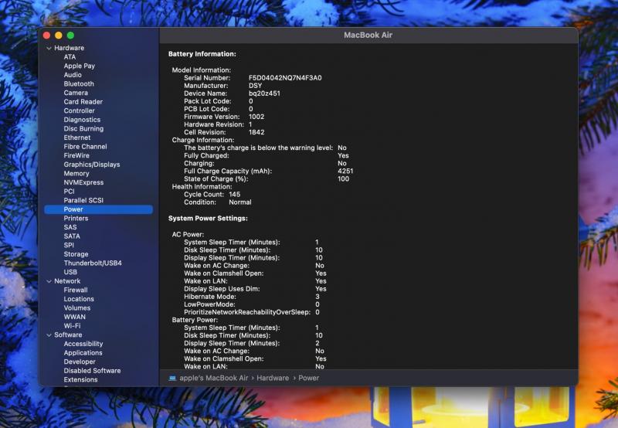Select Disabled Software entry
The width and height of the screenshot is (618, 428).
click(x=92, y=371)
